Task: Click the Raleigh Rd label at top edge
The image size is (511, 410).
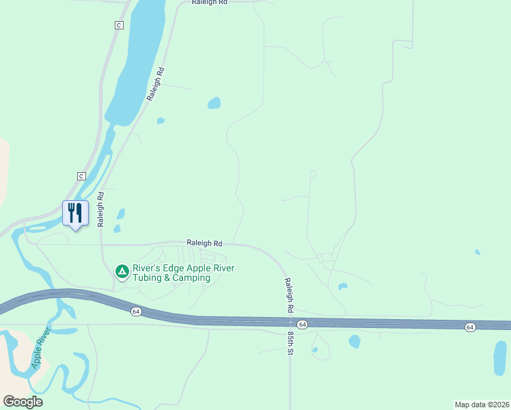Action: pos(209,2)
